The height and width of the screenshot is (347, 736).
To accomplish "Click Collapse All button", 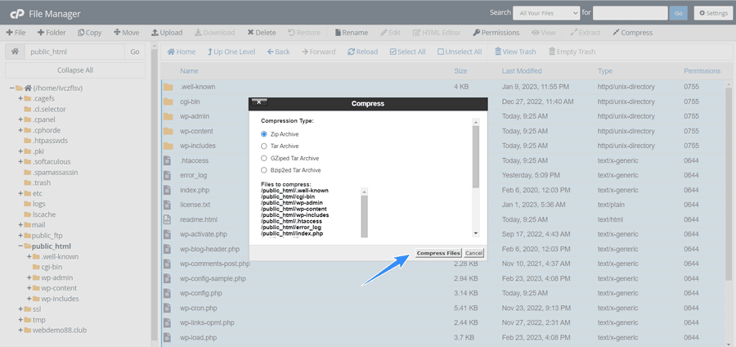I will (x=75, y=70).
